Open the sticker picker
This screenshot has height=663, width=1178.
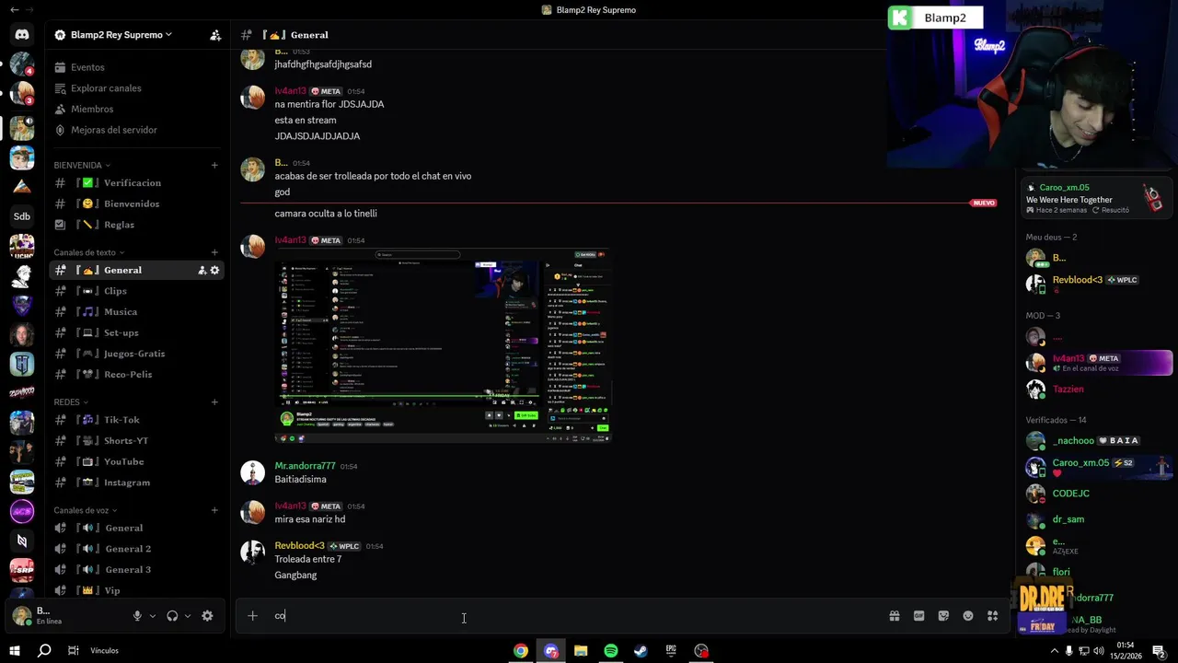pyautogui.click(x=943, y=616)
